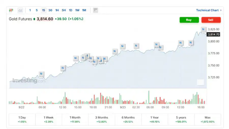Screen dimensions: 229x129
Task: Toggle the news display icon in toolbar
Action: tap(95, 10)
